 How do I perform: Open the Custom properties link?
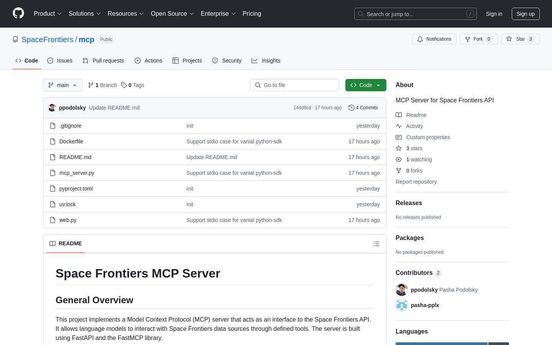tap(423, 137)
